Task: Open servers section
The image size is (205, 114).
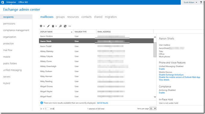Action: click(x=7, y=77)
